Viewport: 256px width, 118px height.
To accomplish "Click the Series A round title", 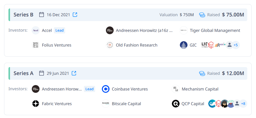I will (x=24, y=73).
